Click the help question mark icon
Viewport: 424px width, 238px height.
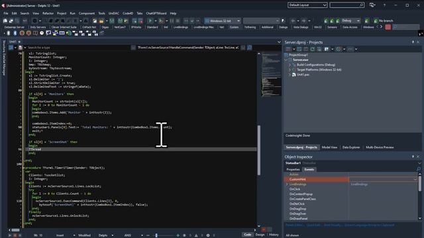[384, 5]
